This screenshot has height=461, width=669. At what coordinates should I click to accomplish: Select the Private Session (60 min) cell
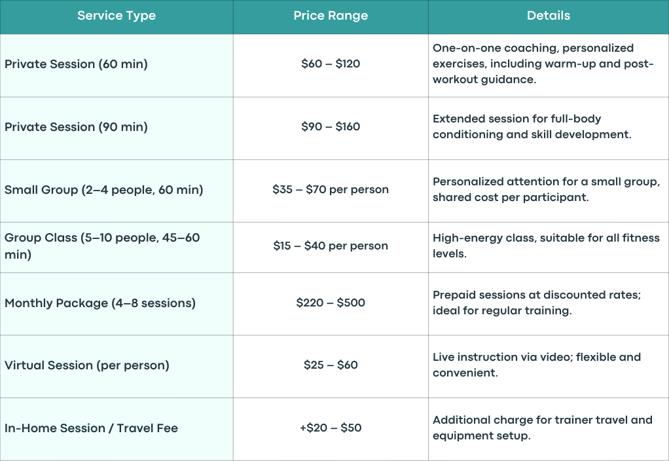click(117, 65)
